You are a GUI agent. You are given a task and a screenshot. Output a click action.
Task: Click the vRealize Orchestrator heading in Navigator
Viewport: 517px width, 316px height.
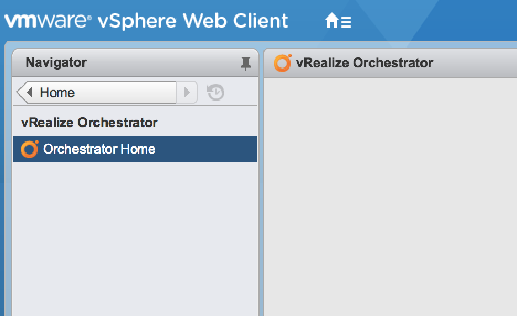click(89, 123)
